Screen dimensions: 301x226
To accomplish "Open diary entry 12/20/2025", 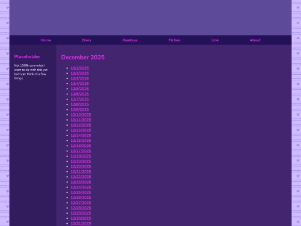I will tap(81, 166).
